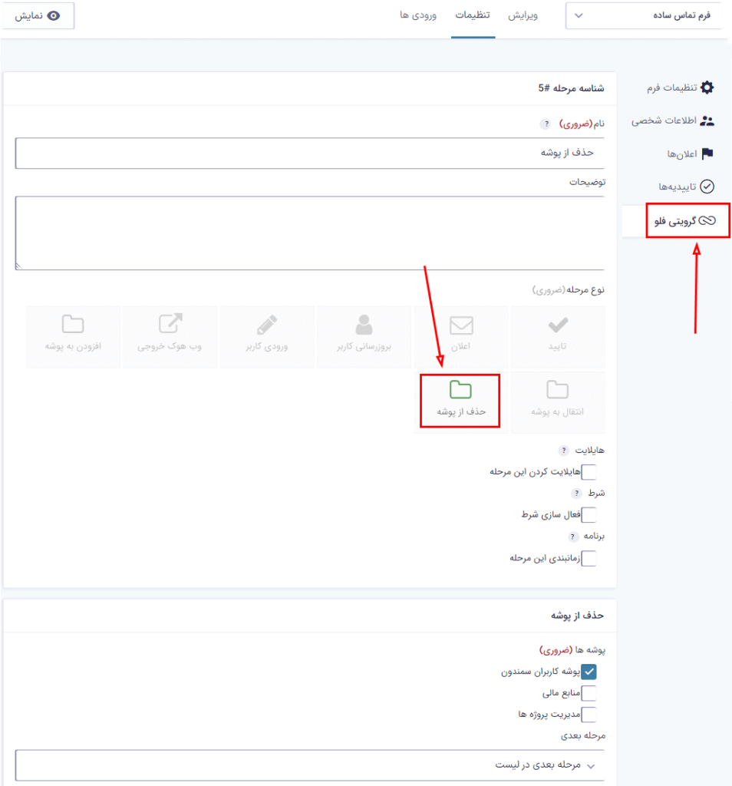
Task: Expand the فرم تماس ساده form selector
Action: coord(645,14)
